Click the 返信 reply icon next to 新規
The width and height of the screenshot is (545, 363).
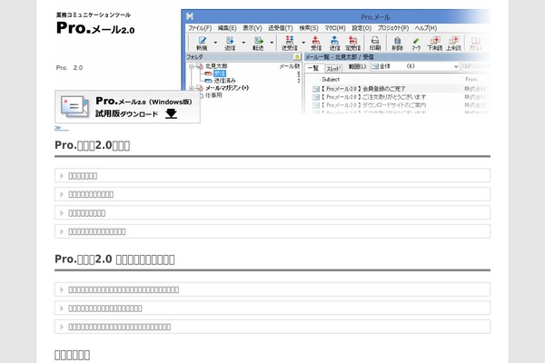(x=230, y=44)
